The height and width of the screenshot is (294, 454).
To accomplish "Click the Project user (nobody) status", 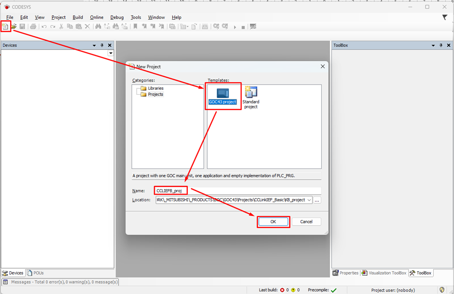I will pyautogui.click(x=393, y=290).
